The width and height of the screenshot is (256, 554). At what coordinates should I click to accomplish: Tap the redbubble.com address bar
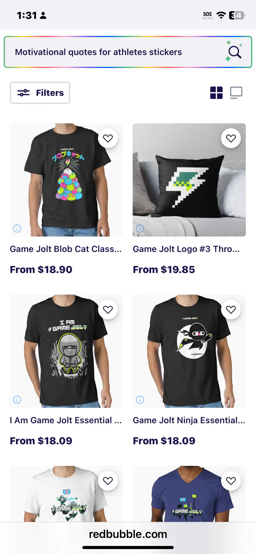(x=128, y=534)
